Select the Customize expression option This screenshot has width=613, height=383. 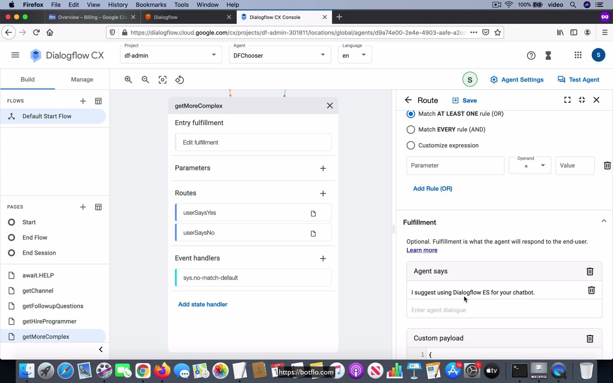(x=411, y=146)
